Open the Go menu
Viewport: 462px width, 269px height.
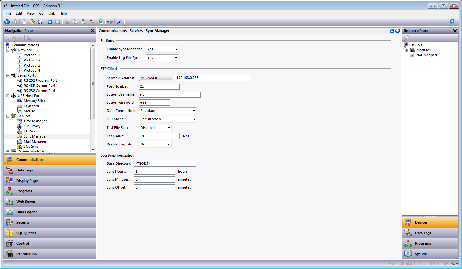[41, 13]
